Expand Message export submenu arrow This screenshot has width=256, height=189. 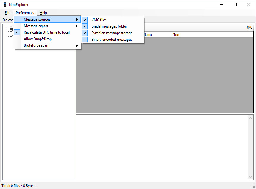coord(77,26)
